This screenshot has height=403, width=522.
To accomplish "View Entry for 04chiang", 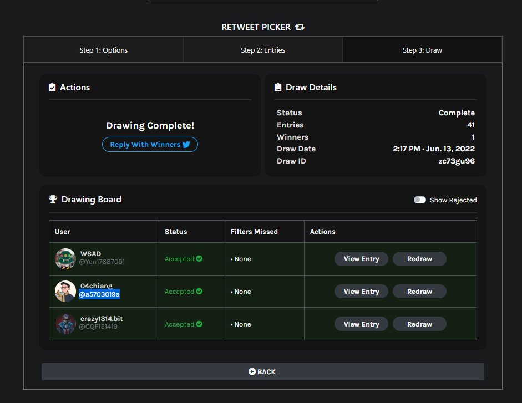I will [361, 291].
